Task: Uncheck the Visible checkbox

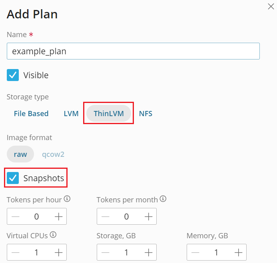Action: click(x=13, y=75)
